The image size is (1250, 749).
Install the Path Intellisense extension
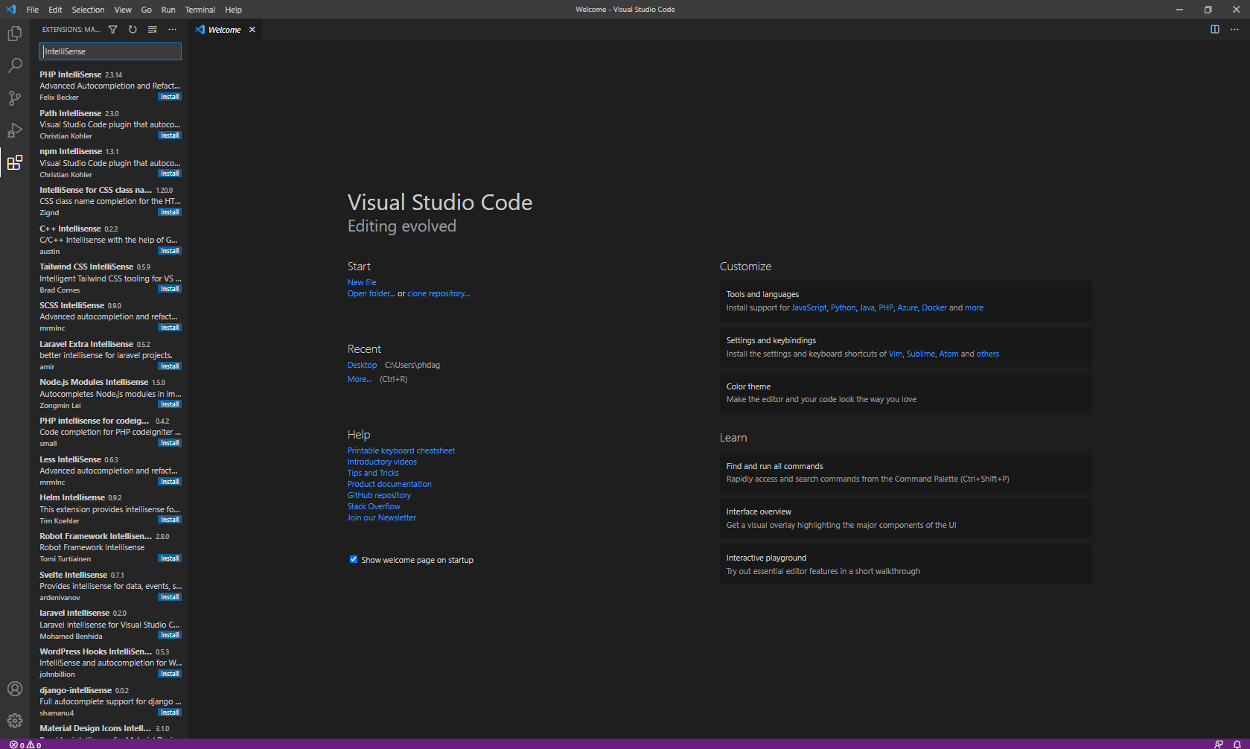coord(170,136)
